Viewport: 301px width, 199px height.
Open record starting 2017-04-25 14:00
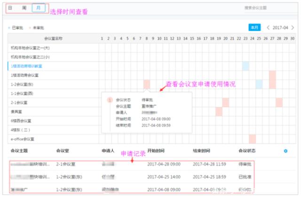click(x=164, y=177)
